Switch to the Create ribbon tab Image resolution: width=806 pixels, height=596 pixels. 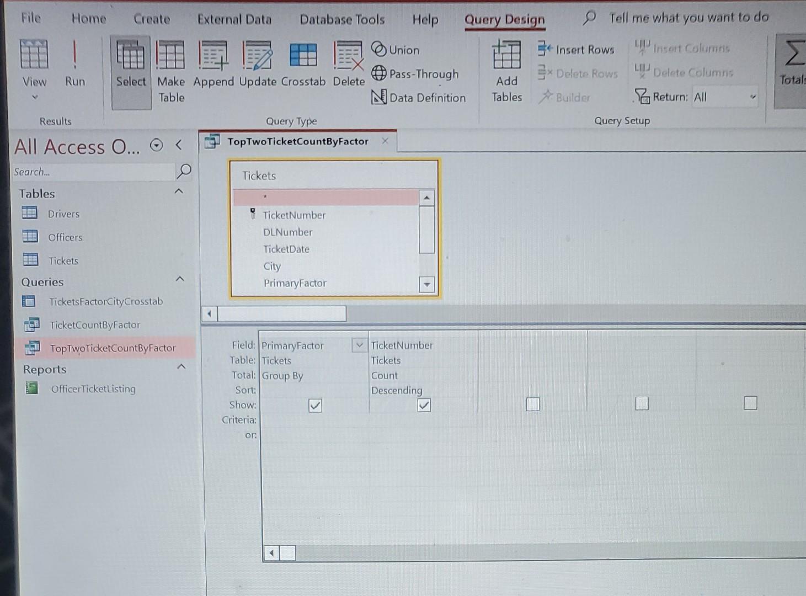click(x=151, y=18)
